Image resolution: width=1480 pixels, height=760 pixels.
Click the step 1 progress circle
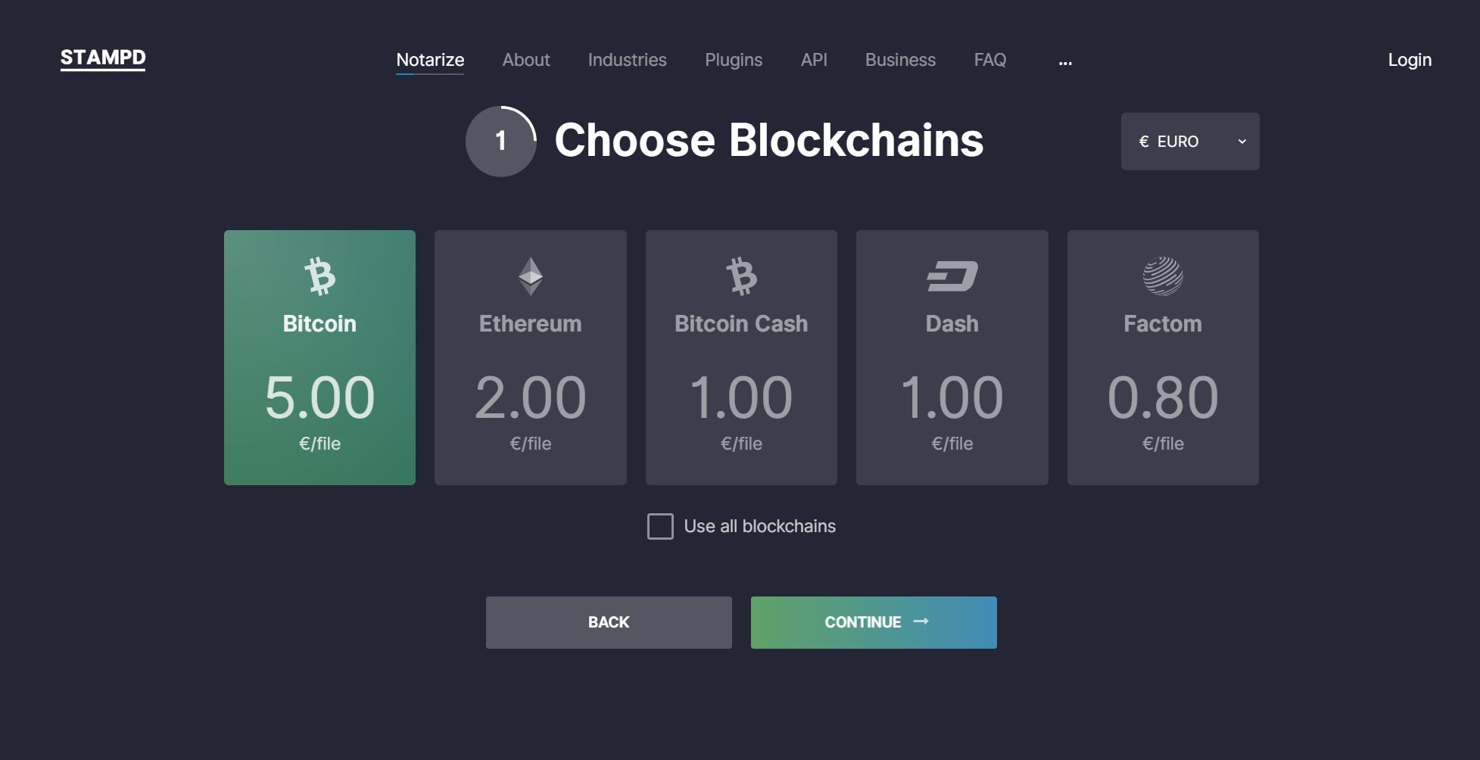(x=501, y=142)
